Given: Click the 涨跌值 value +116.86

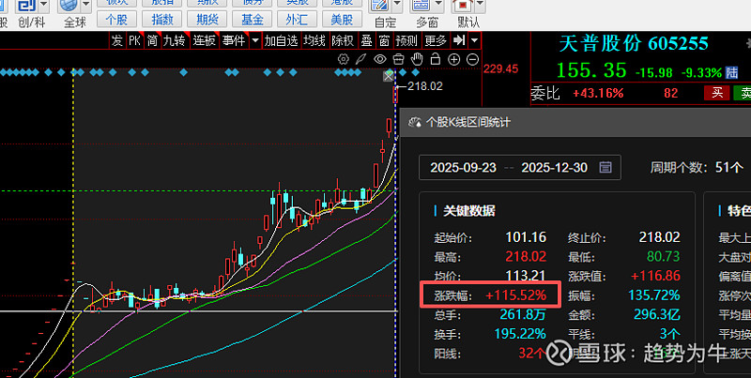Looking at the screenshot, I should [655, 276].
